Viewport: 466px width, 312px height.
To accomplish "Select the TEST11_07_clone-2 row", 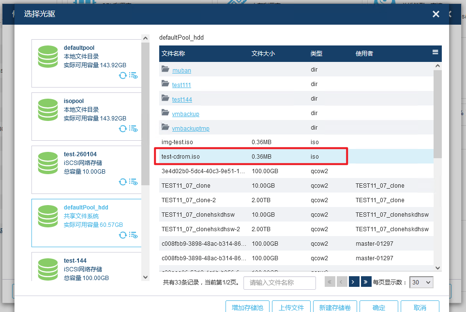I will click(x=296, y=200).
